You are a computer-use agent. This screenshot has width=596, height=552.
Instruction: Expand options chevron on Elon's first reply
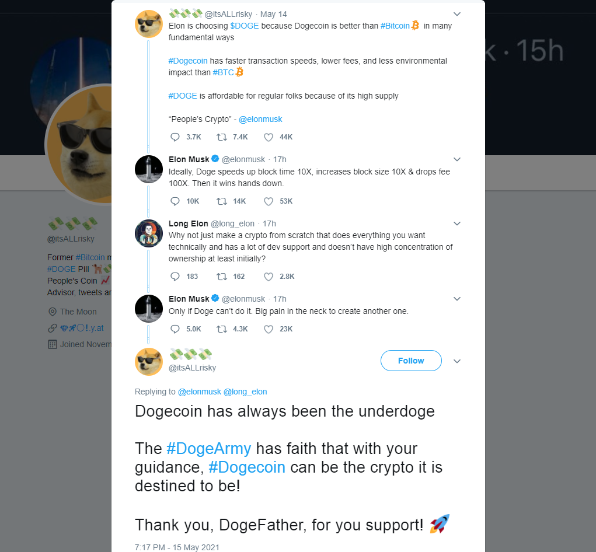[x=457, y=159]
